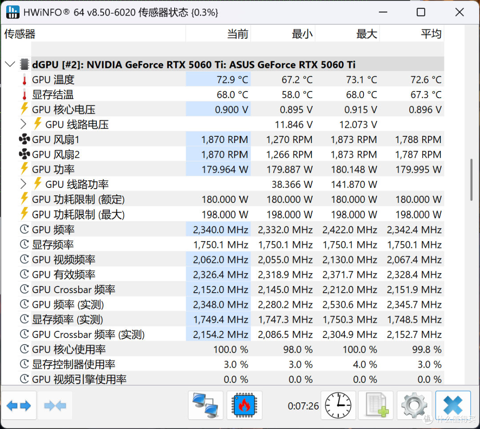Select the GPU 视频频率 row label
Screen dimensions: 480x429
(x=64, y=259)
